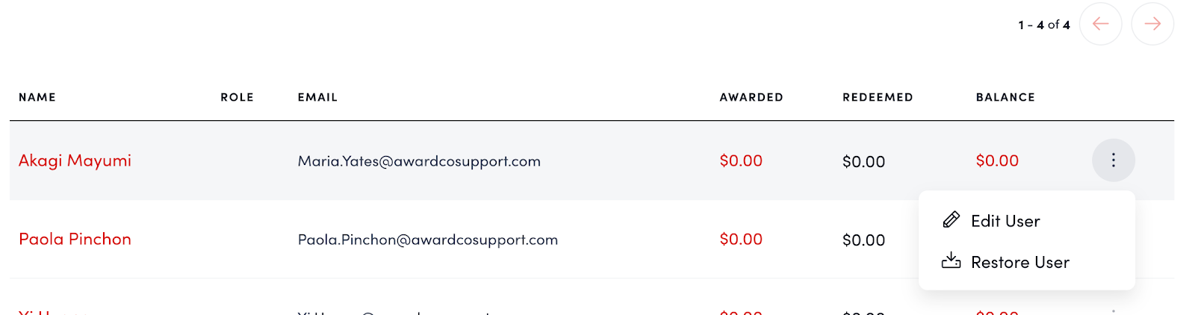Viewport: 1195px width, 315px height.
Task: Sort by the Redeemed column header
Action: point(878,97)
